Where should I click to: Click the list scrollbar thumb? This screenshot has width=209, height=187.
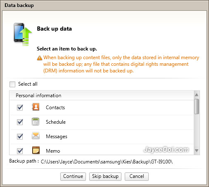(197, 106)
